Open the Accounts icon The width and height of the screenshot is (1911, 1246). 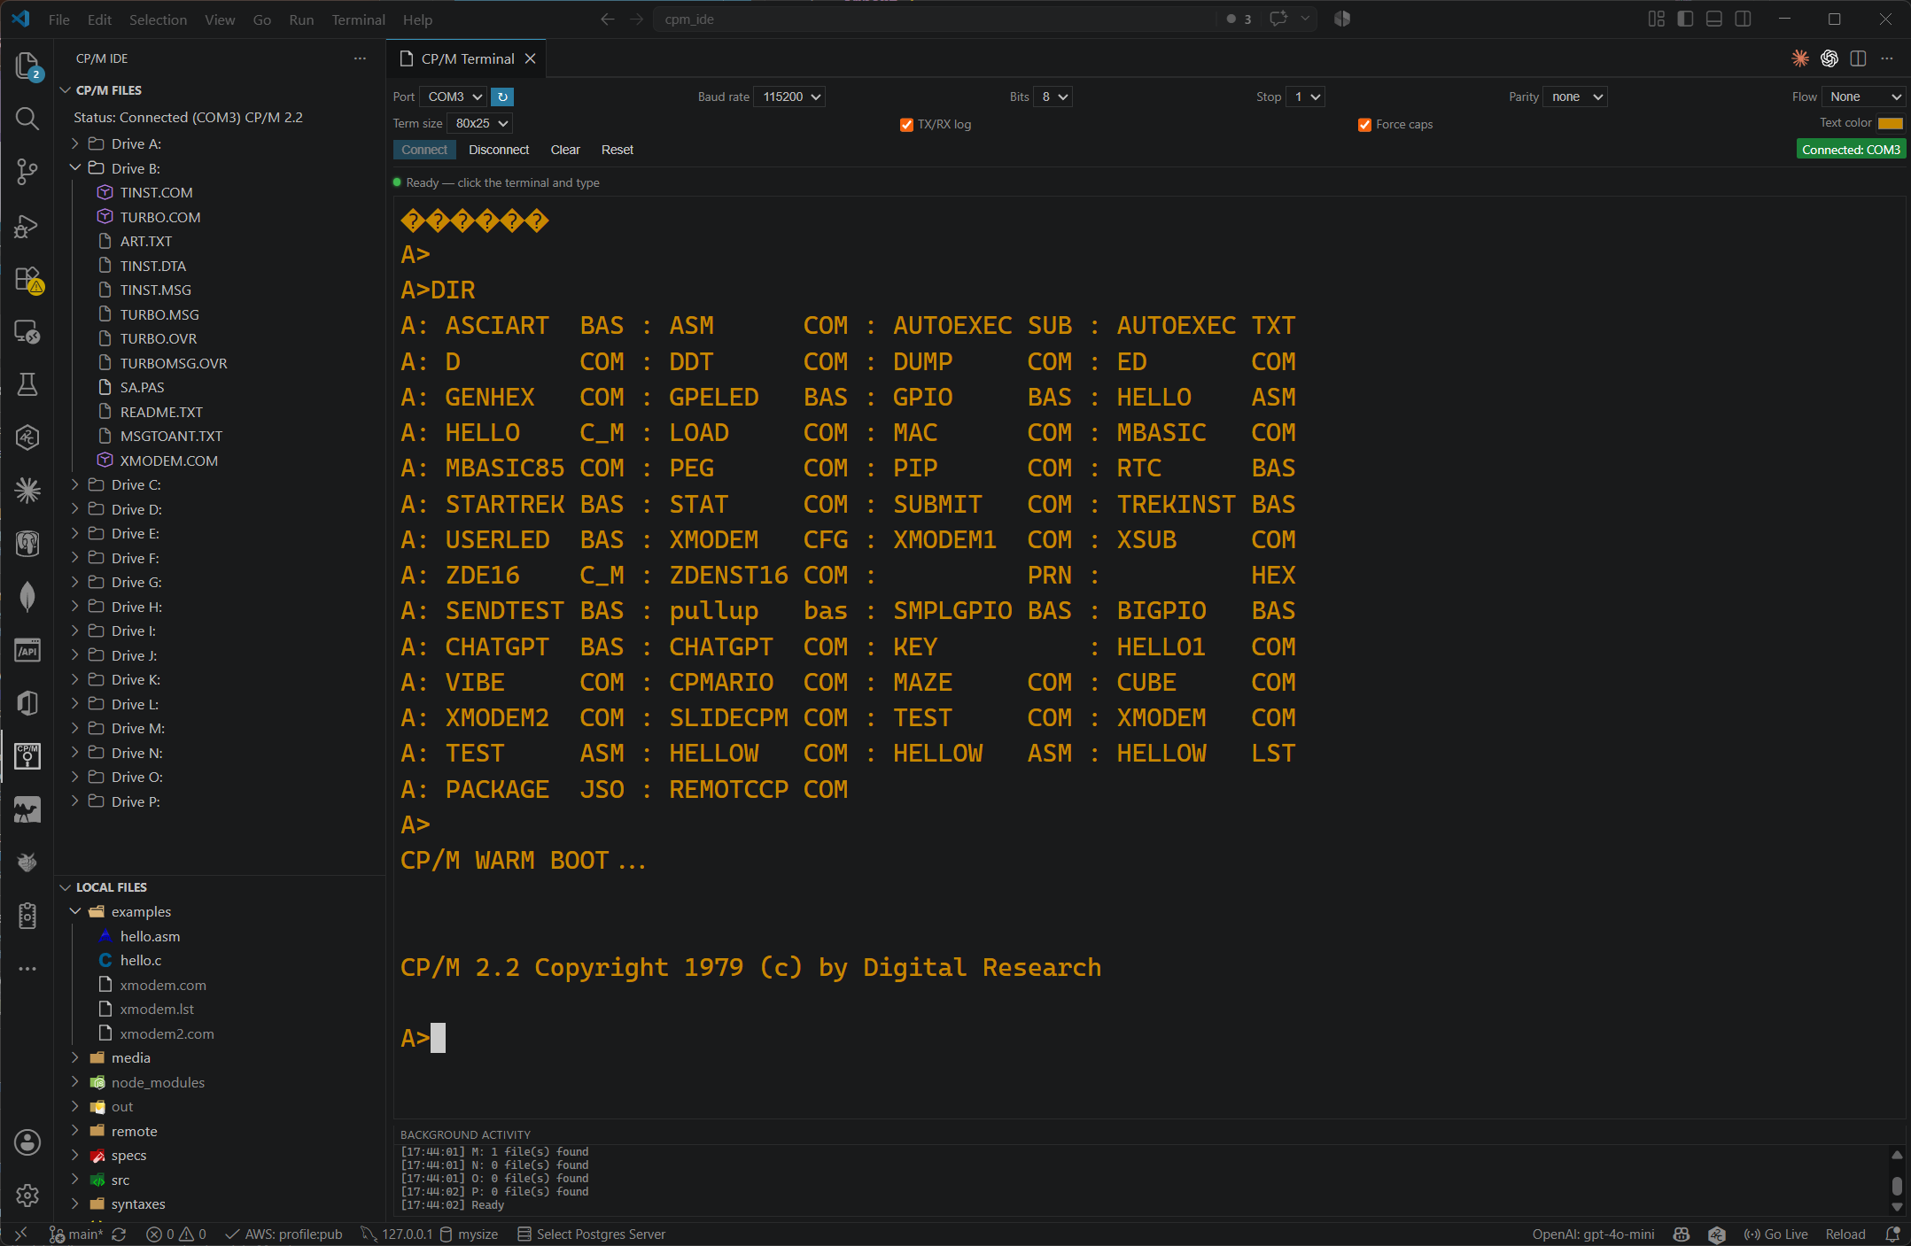[27, 1142]
